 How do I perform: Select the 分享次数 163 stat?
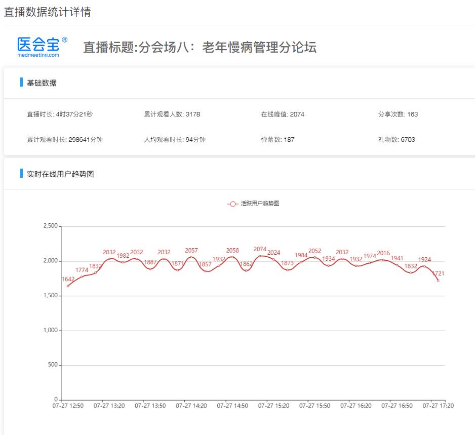tap(398, 114)
